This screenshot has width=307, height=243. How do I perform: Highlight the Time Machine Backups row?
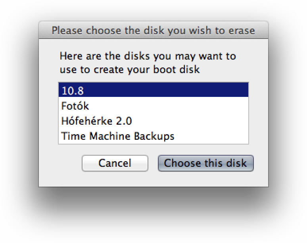pos(153,136)
